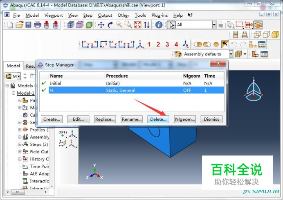Image resolution: width=283 pixels, height=200 pixels.
Task: Apply custom view number 2
Action: tap(158, 44)
